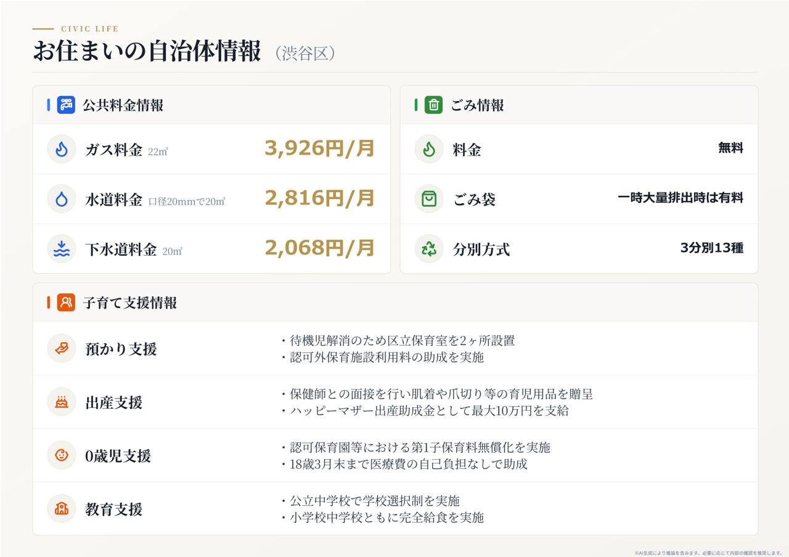Click the blue 公共料金情報 header icon
789x557 pixels.
coord(66,105)
